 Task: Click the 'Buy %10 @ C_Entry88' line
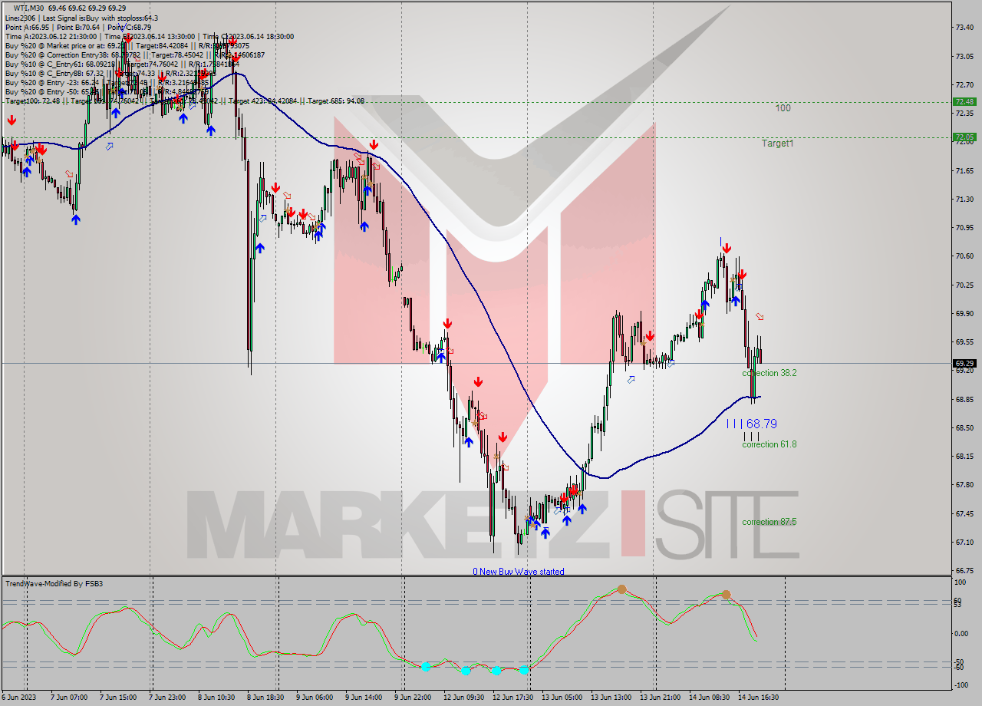tap(111, 73)
